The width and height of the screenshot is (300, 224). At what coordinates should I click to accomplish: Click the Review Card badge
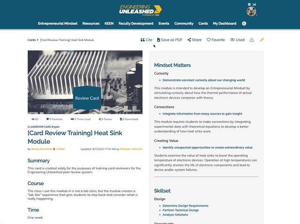point(87,98)
